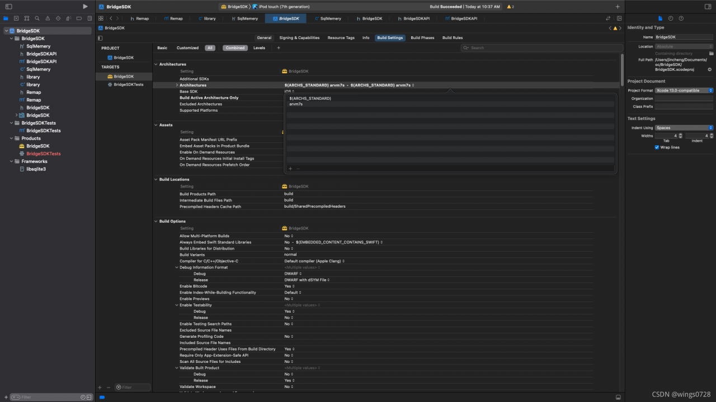Click the Run (play) button
The image size is (716, 402).
point(85,7)
